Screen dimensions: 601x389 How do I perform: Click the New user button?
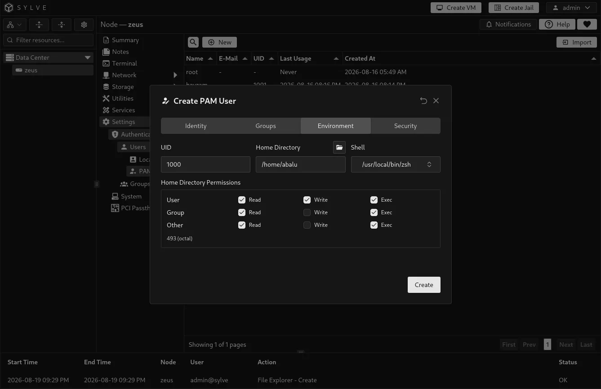(219, 42)
